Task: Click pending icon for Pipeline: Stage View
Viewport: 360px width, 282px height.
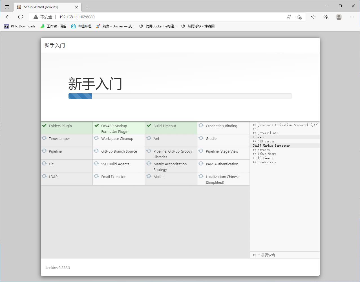Action: tap(201, 151)
